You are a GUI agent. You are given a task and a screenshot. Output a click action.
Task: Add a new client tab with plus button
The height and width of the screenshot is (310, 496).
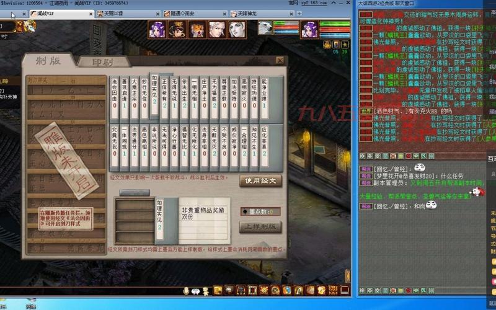pyautogui.click(x=299, y=13)
